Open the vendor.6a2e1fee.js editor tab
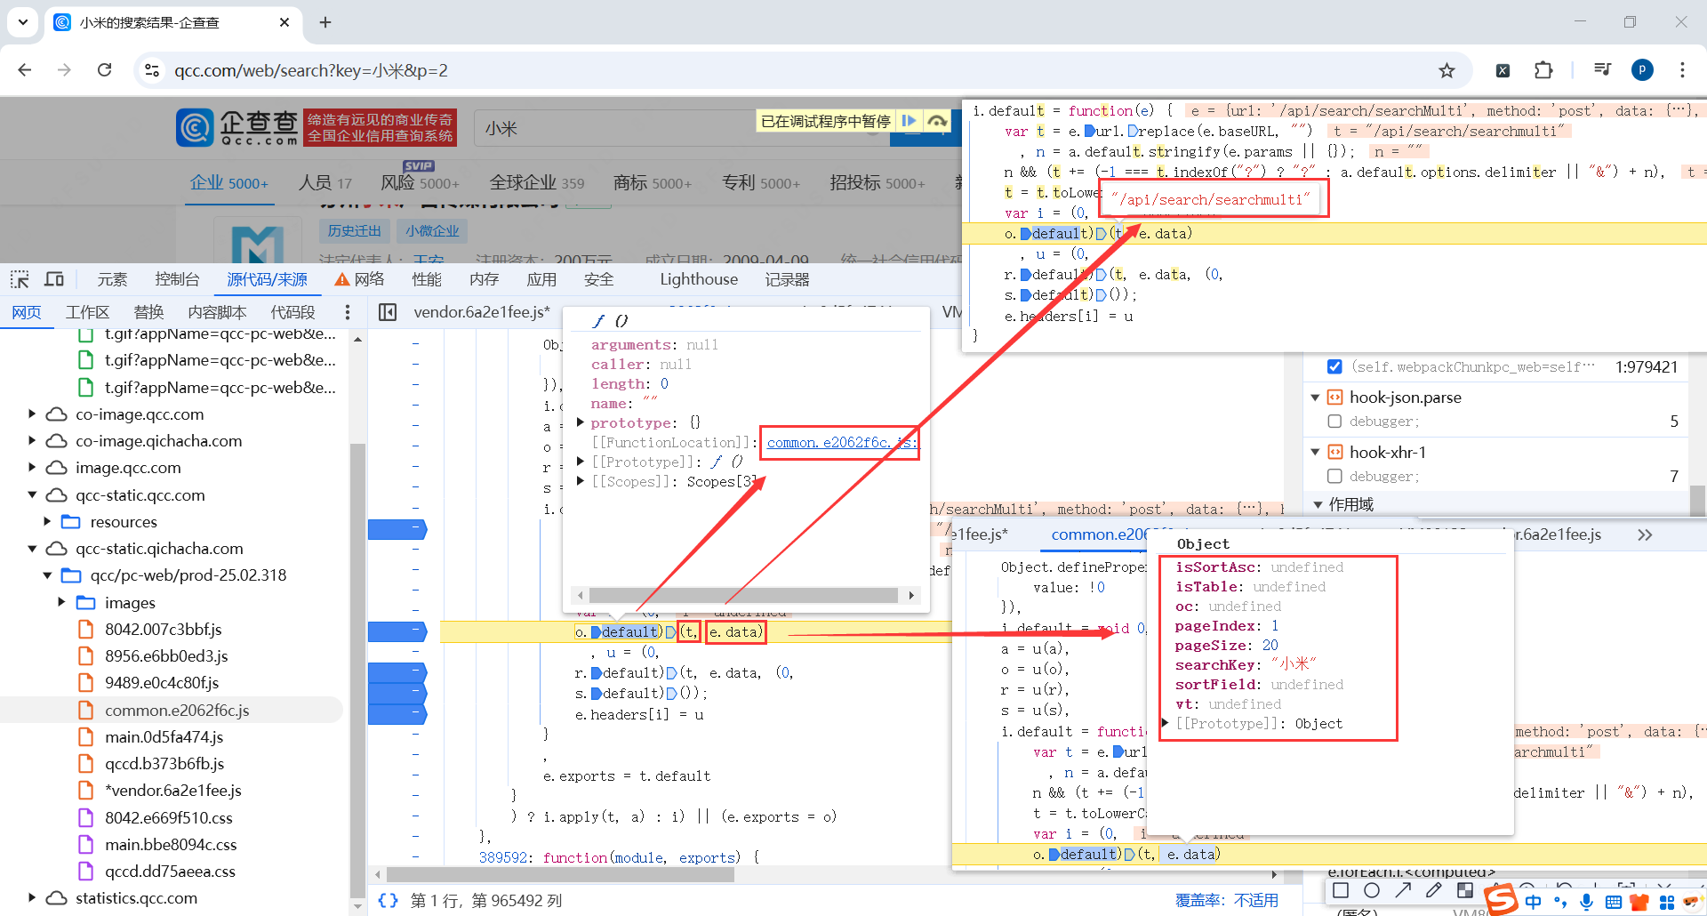This screenshot has width=1707, height=916. pos(481,312)
